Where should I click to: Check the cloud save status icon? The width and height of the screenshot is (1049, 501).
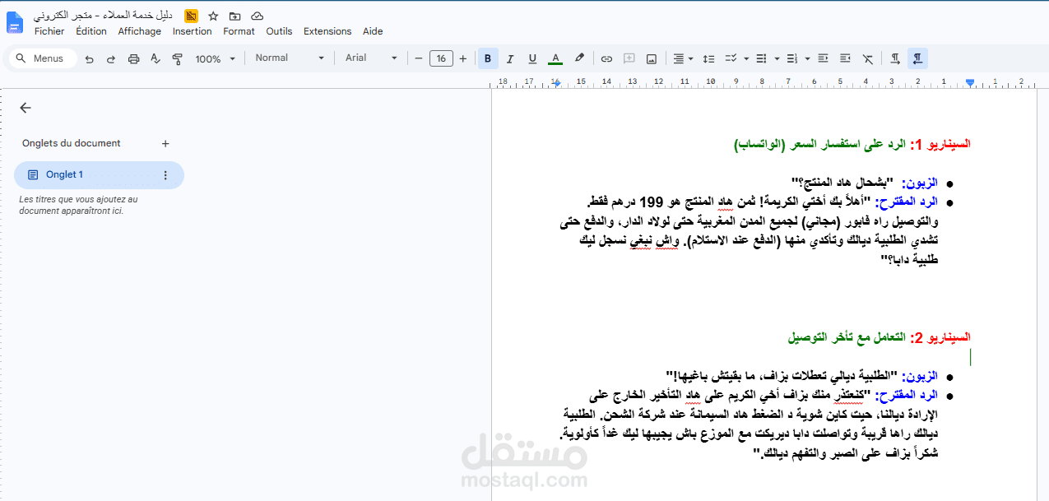[258, 16]
